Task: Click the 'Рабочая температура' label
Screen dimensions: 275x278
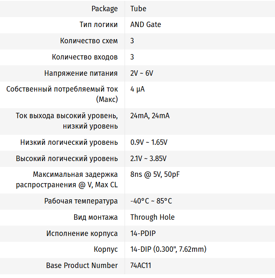Action: tap(81, 201)
